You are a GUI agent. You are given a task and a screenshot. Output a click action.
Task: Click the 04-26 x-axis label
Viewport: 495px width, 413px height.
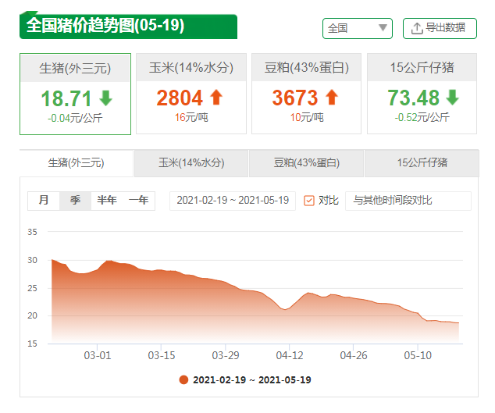pos(354,356)
